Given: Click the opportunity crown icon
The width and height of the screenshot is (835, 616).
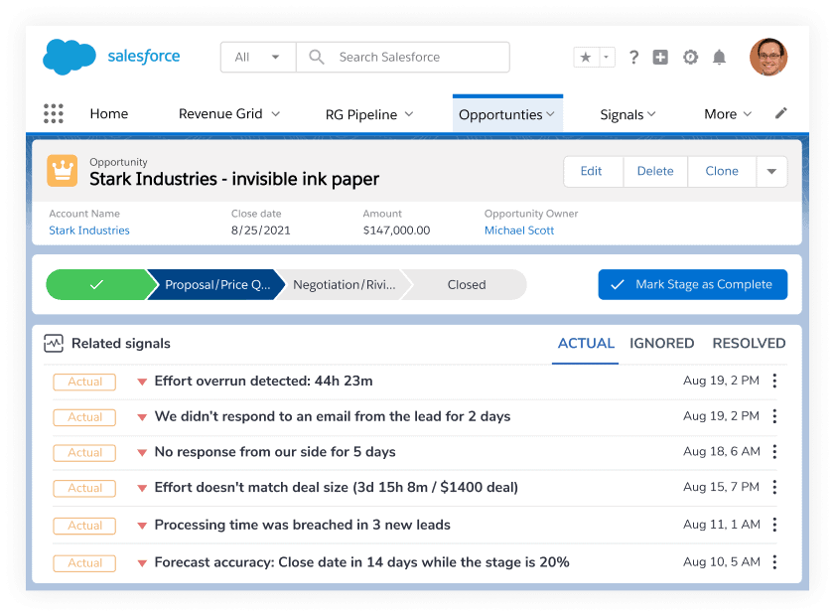Looking at the screenshot, I should (x=63, y=171).
